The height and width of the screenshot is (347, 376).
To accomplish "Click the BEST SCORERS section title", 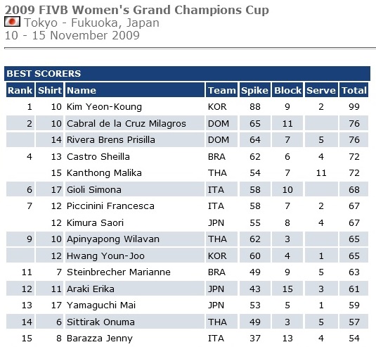I will pos(44,74).
